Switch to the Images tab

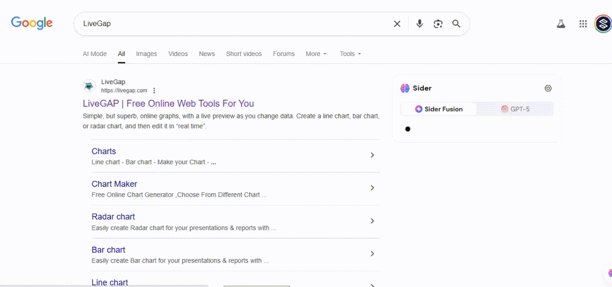click(x=146, y=54)
